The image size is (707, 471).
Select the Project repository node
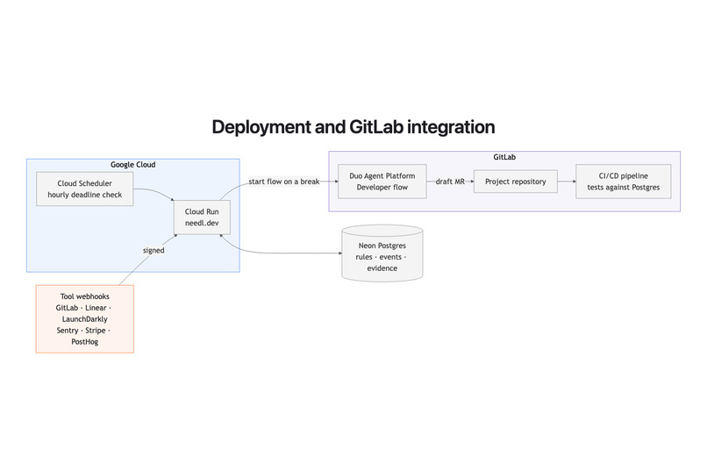516,182
